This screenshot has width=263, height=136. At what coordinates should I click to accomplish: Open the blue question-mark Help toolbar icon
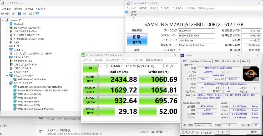coord(20,14)
